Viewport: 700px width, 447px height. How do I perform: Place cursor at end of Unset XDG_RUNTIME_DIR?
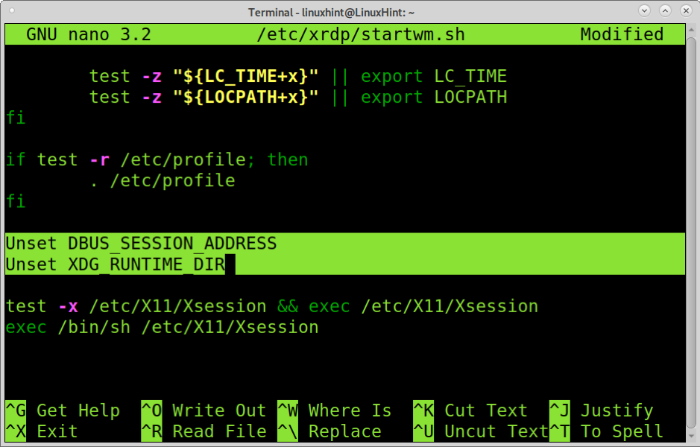230,264
